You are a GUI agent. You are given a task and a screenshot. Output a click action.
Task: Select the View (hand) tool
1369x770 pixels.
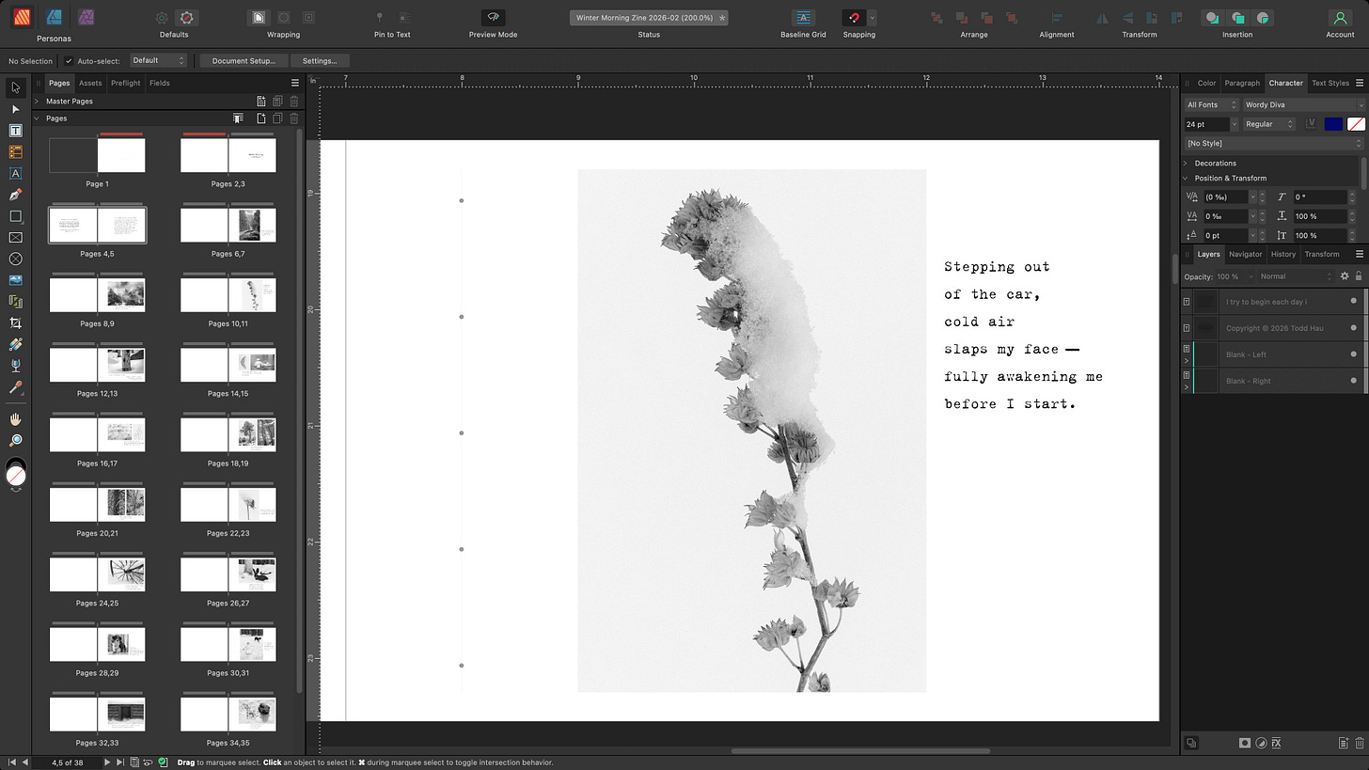click(15, 419)
